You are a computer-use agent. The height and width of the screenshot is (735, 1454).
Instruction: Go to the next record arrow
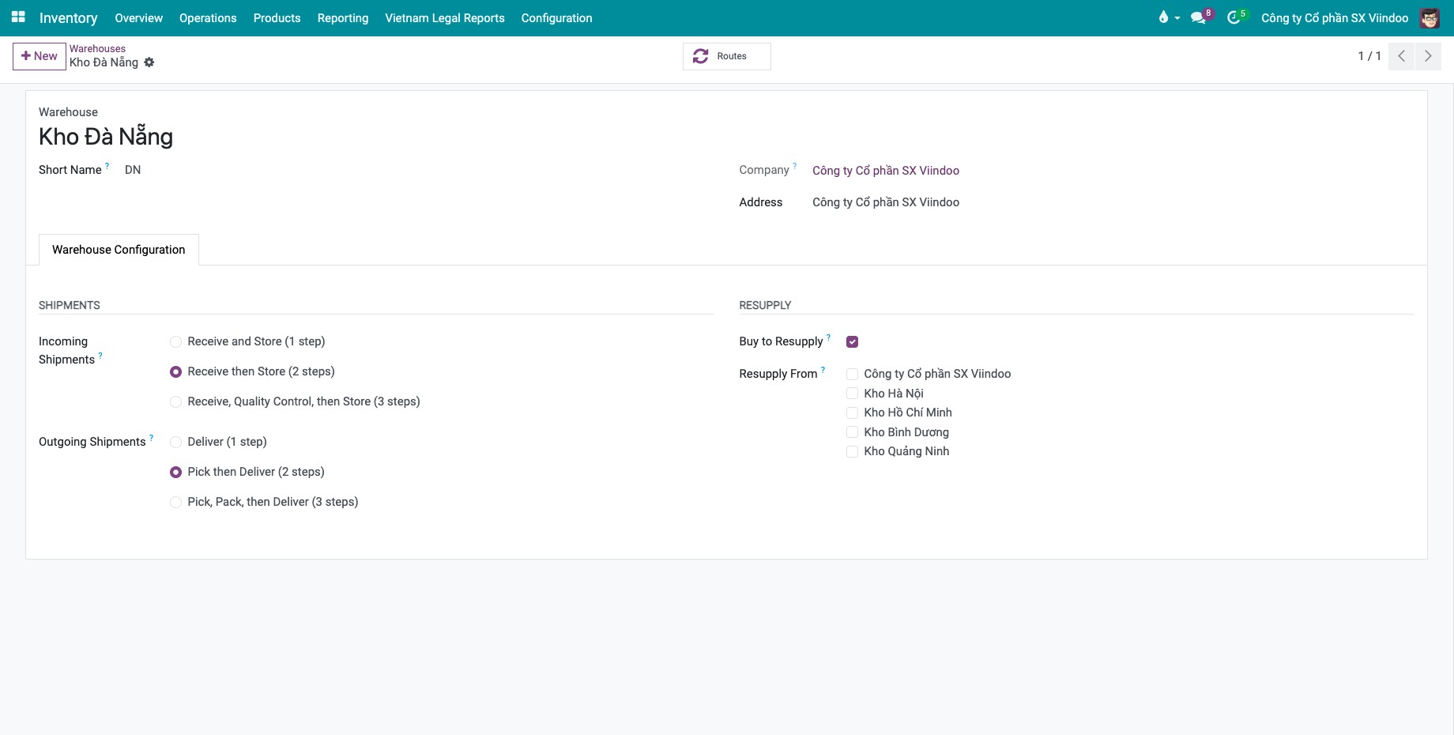pyautogui.click(x=1428, y=56)
